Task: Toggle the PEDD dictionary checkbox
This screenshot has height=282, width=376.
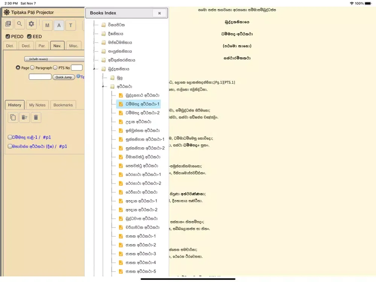Action: [8, 36]
